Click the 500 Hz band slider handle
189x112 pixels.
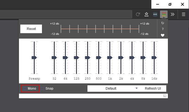click(99, 57)
